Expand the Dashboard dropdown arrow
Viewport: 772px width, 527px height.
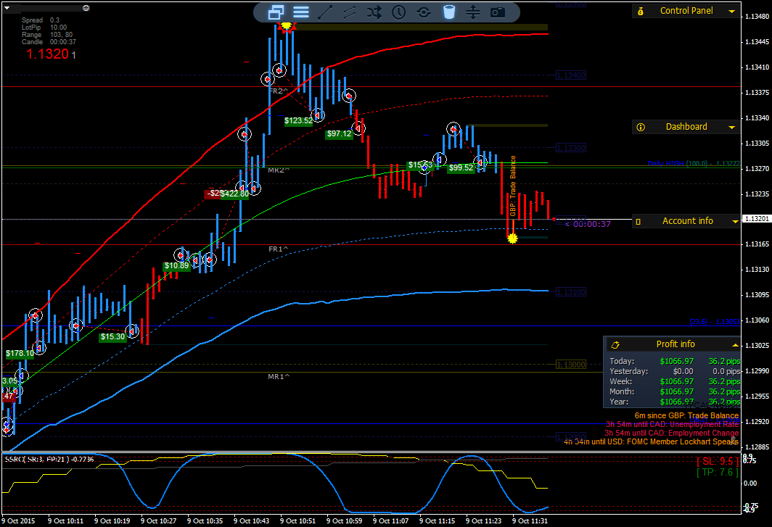(x=732, y=128)
